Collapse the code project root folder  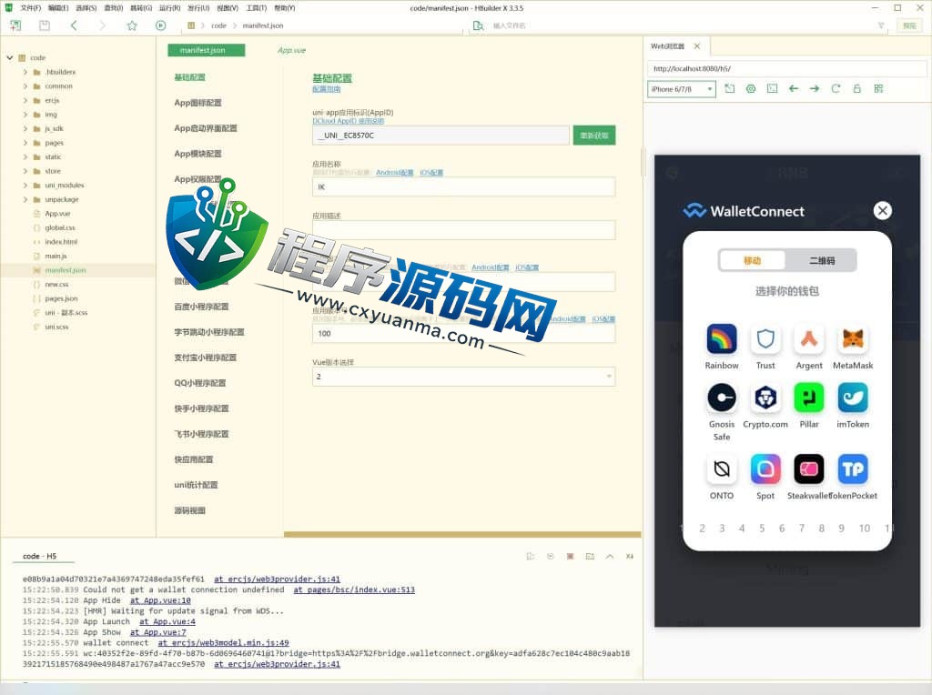tap(9, 57)
